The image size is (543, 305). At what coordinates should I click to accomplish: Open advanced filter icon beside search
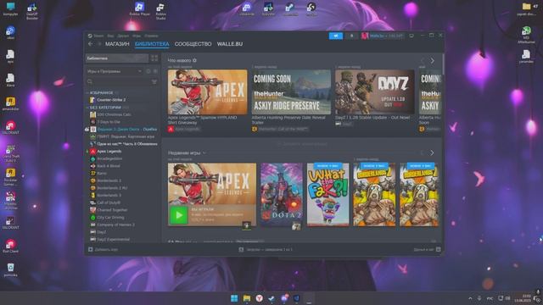tap(154, 82)
